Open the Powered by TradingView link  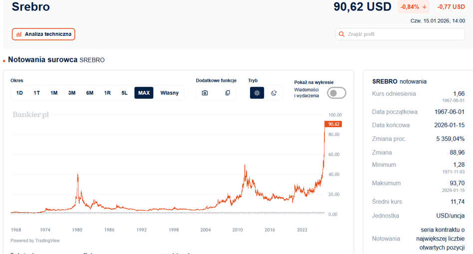click(35, 241)
